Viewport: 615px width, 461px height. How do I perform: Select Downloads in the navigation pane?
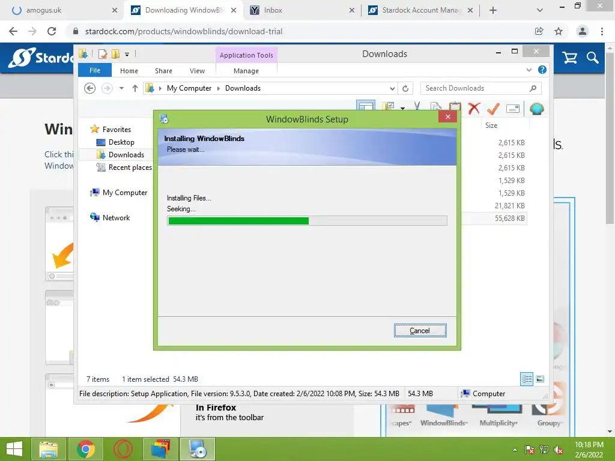(126, 155)
